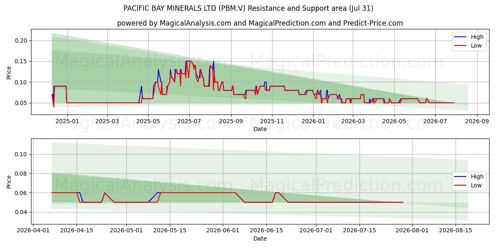Image resolution: width=497 pixels, height=248 pixels.
Task: Click the 2025-03 x-axis tick label
Action: coord(107,121)
